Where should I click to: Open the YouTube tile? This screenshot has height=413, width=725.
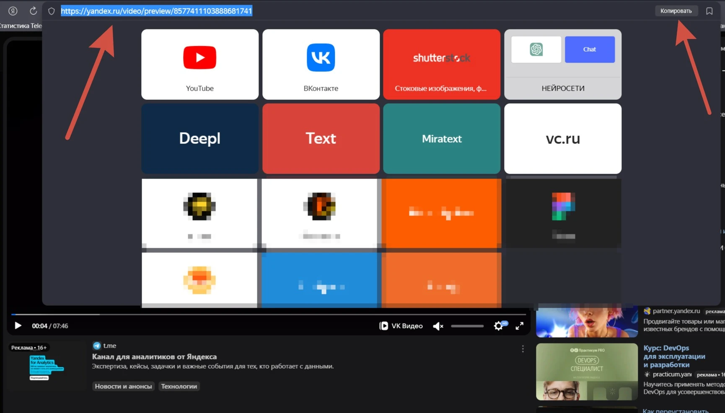tap(200, 64)
